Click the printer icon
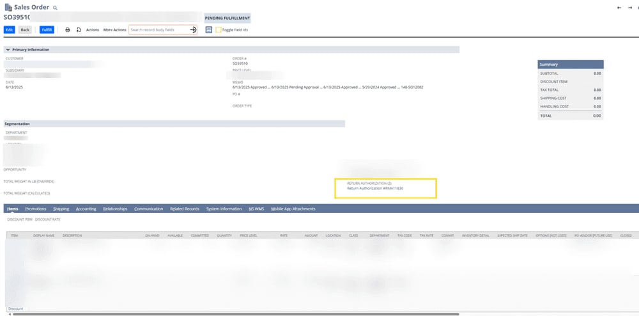639x316 pixels. pyautogui.click(x=68, y=30)
